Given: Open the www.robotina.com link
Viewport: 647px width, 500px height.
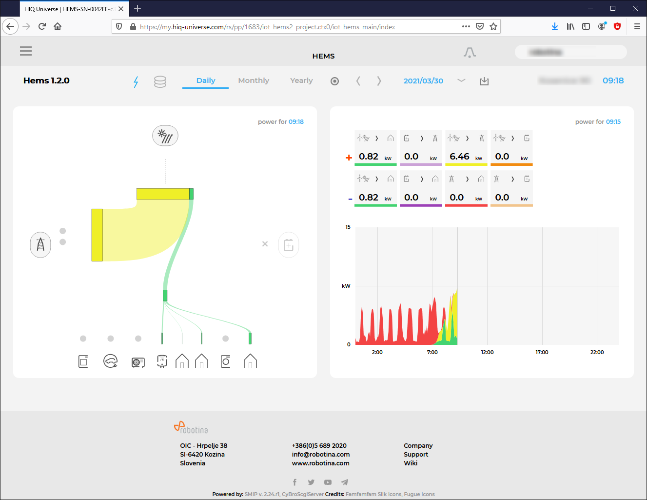Looking at the screenshot, I should pyautogui.click(x=320, y=463).
